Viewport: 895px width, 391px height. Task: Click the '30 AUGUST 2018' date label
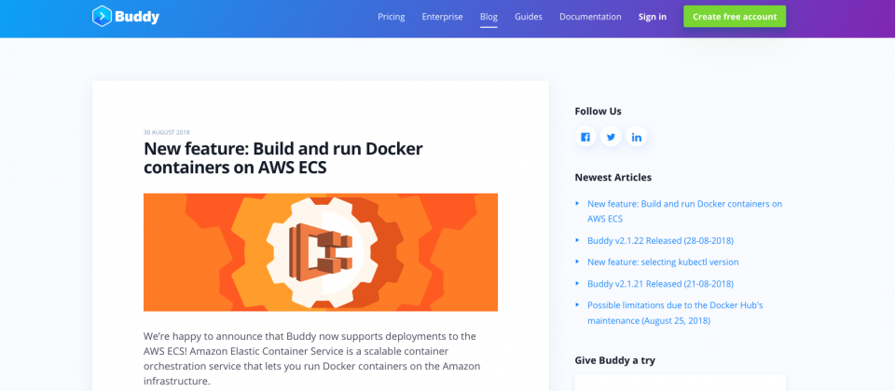167,132
